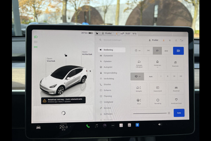This screenshot has height=141, width=211.
Task: Open the music note media icon
Action: [96, 126]
